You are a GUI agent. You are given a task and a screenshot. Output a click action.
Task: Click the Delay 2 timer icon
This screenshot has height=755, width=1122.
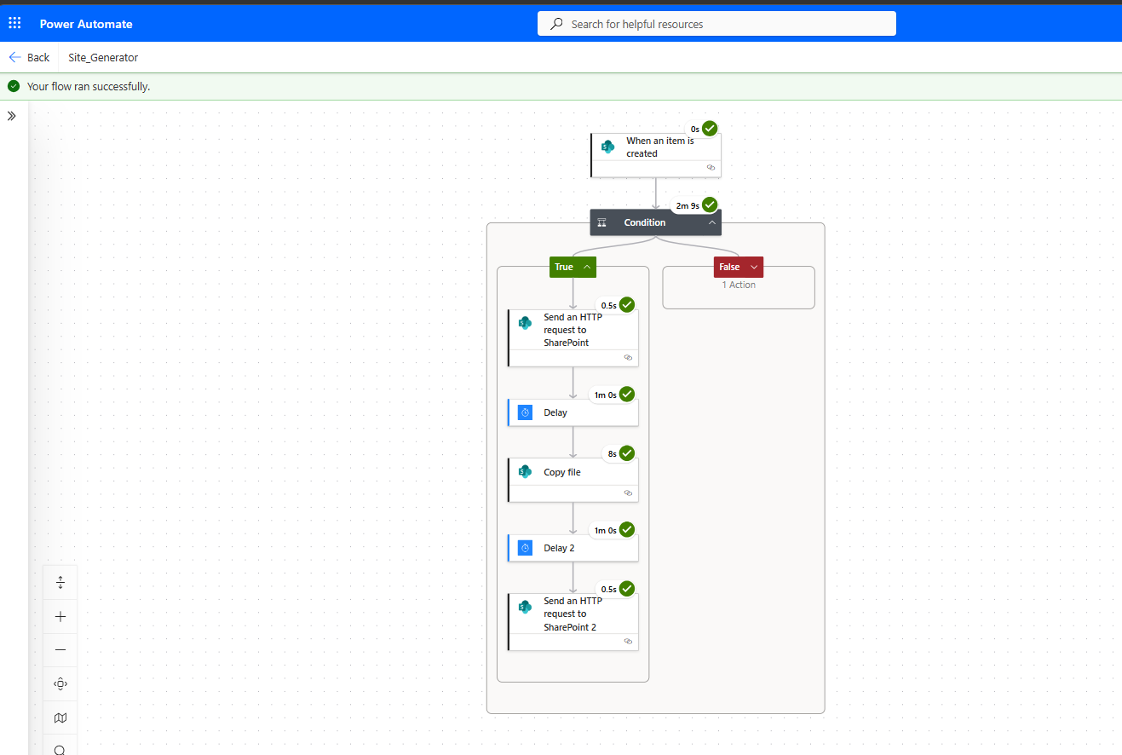526,548
